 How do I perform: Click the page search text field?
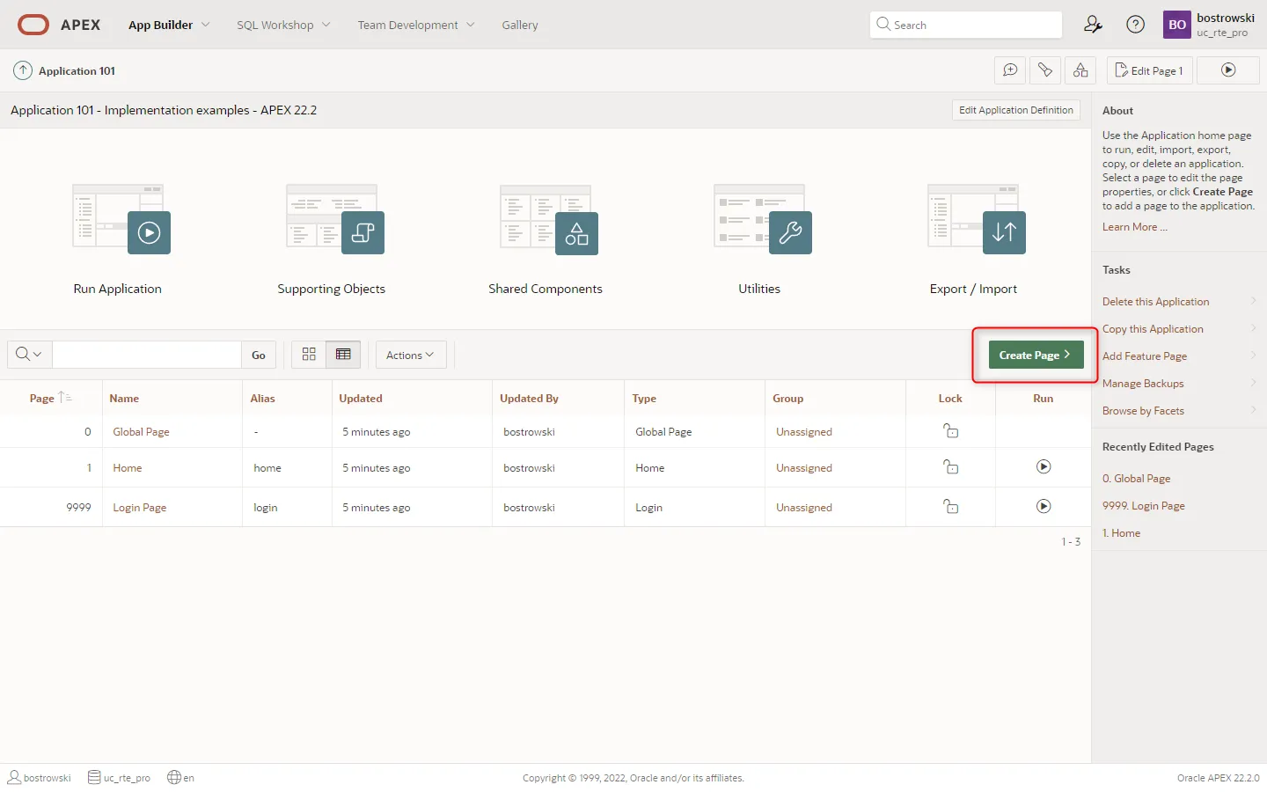click(x=147, y=355)
